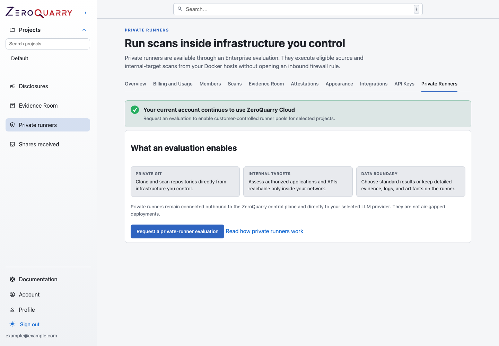Screen dimensions: 499x346
Task: Click the Account user-circle icon
Action: [12, 294]
